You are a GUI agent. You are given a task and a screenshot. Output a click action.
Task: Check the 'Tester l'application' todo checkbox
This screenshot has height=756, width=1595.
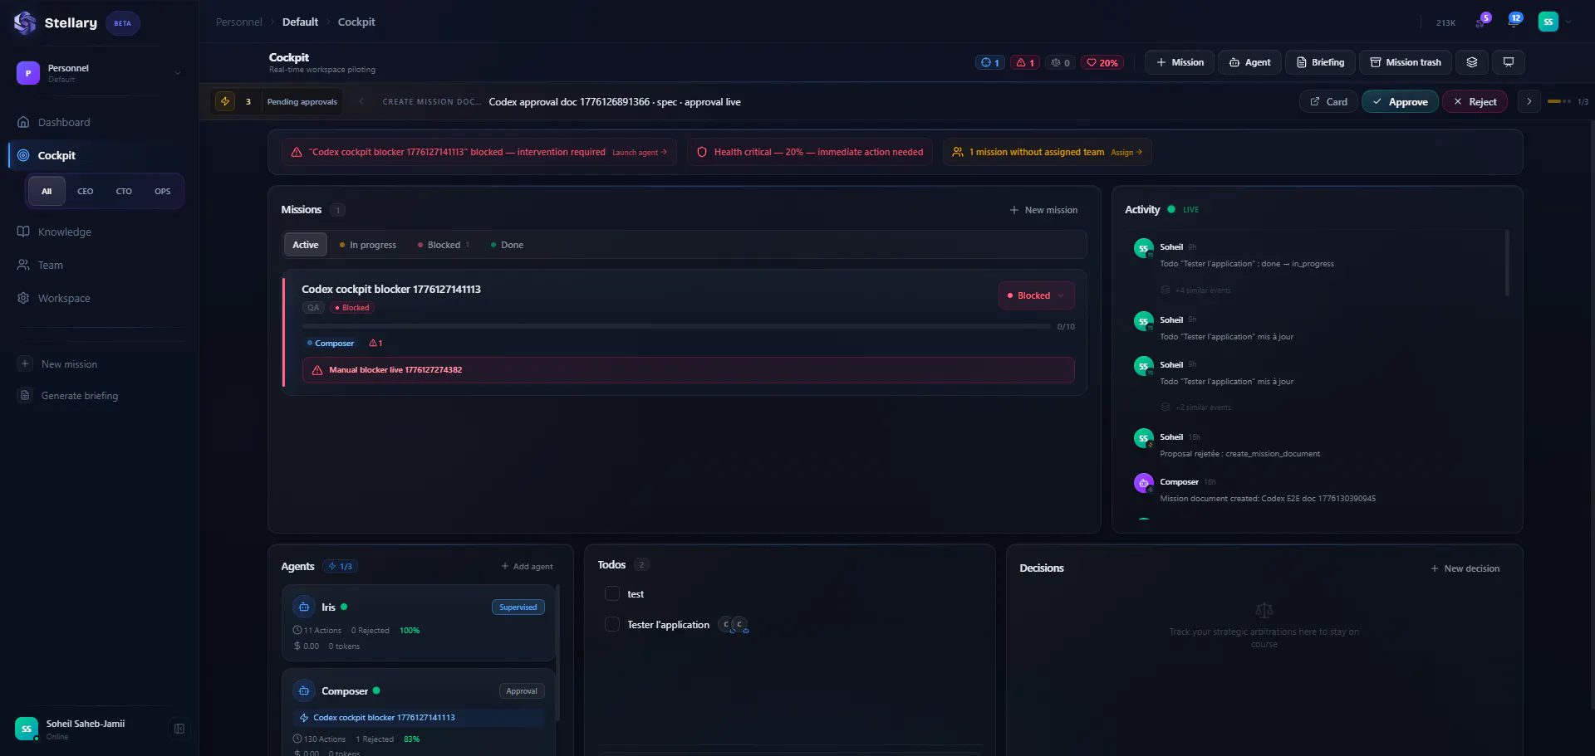coord(612,624)
